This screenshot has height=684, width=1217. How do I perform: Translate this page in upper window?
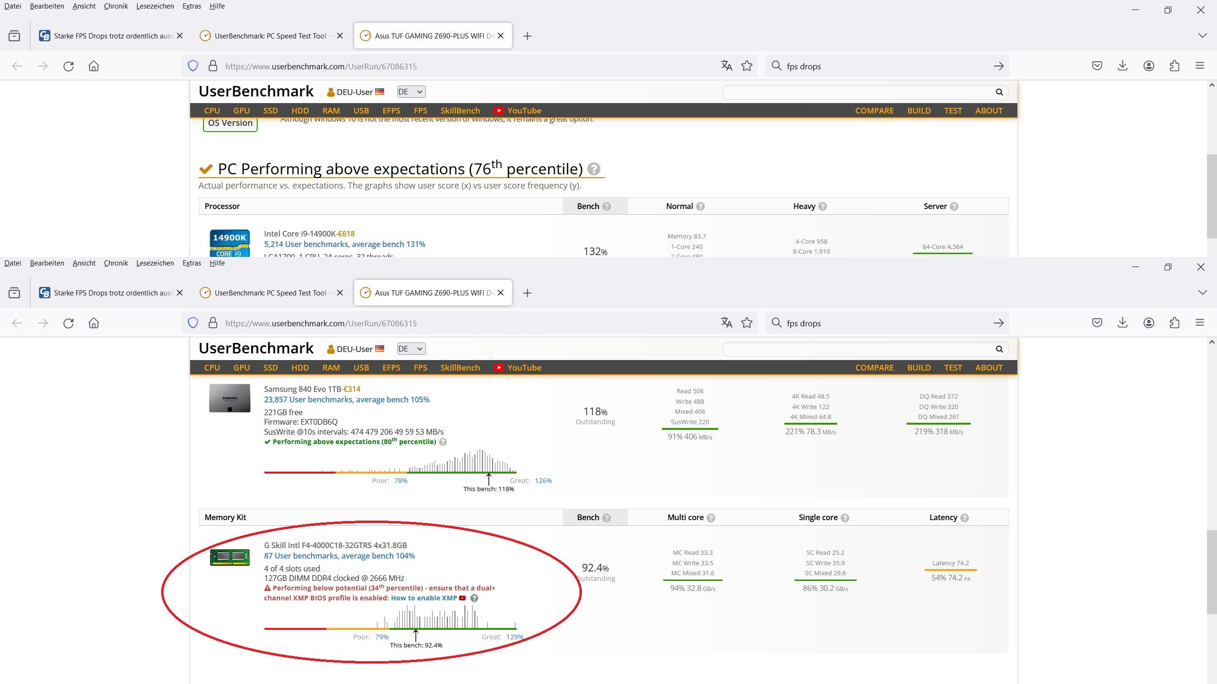pos(726,66)
